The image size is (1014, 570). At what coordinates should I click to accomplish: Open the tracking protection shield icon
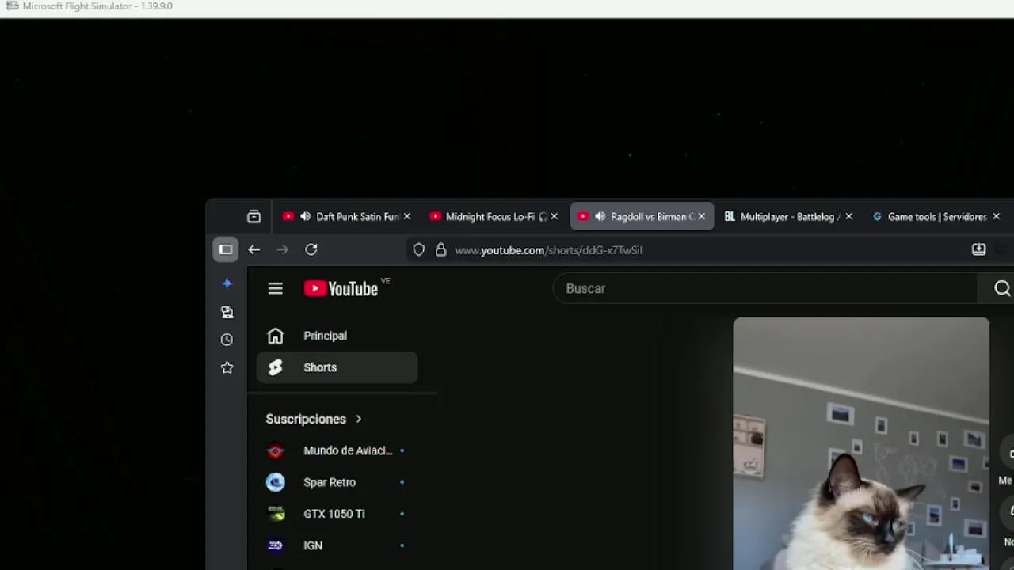[x=419, y=250]
